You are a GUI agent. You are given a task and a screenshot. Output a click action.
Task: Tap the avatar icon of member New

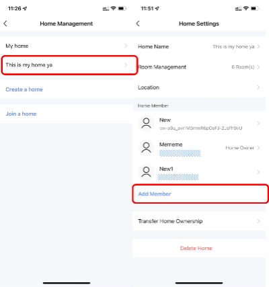[x=146, y=124]
